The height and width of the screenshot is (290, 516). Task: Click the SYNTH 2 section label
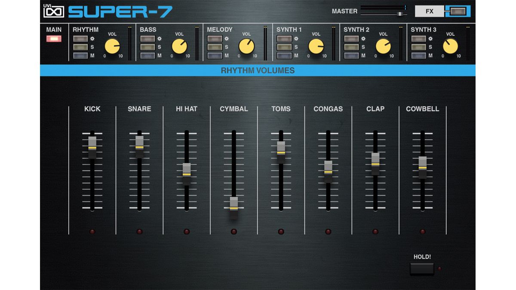(356, 30)
